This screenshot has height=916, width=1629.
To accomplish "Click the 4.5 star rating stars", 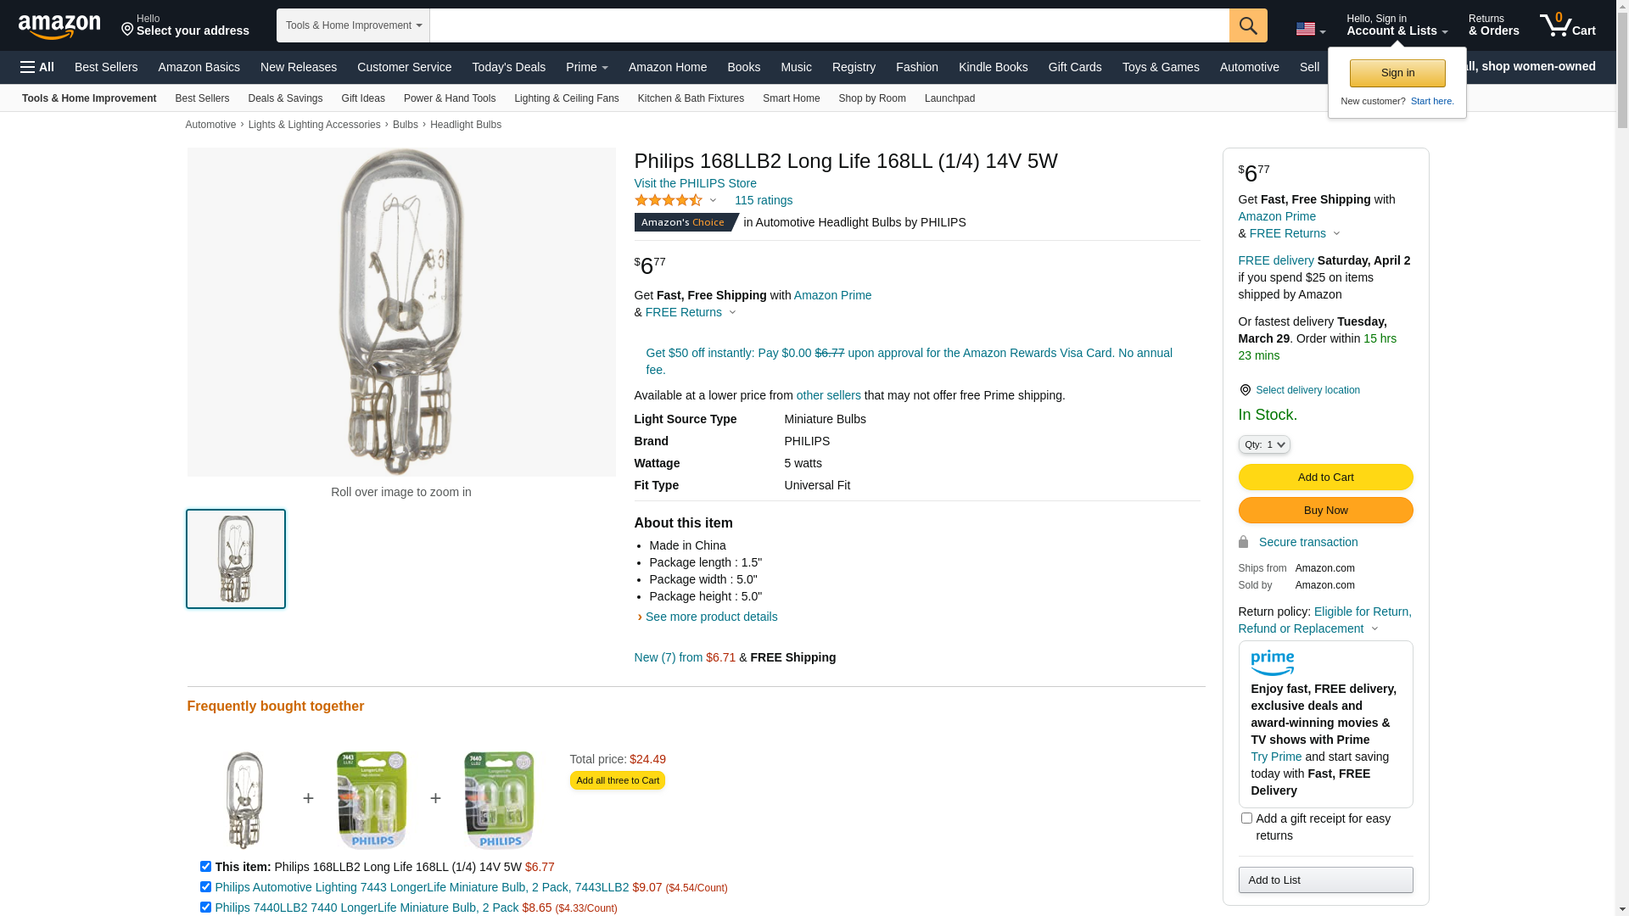I will 669,201.
